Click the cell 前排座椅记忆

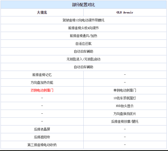point(42,75)
